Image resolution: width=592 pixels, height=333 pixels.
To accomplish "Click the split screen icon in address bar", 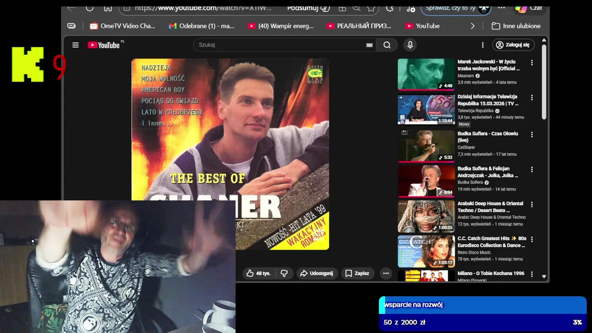I will (x=342, y=8).
